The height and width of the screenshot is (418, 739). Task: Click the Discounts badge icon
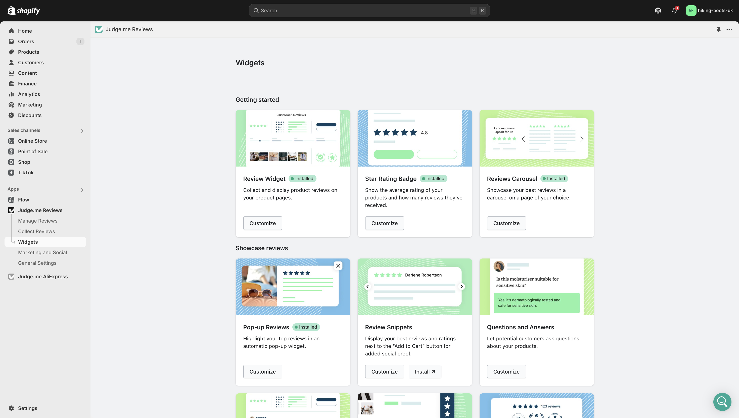tap(11, 115)
